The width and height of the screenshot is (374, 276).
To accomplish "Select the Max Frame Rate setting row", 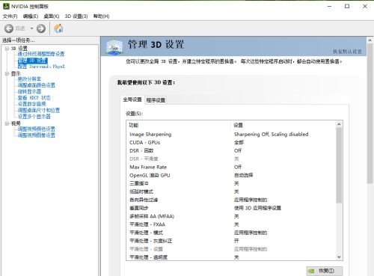I will [231, 167].
